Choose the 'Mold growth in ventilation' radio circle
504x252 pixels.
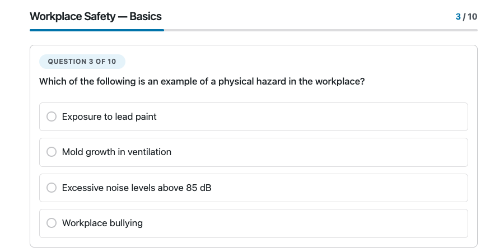(52, 152)
